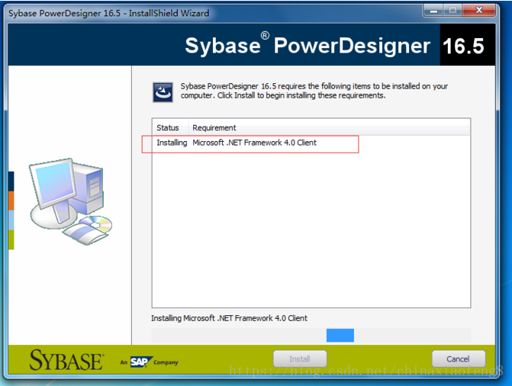Image resolution: width=512 pixels, height=386 pixels.
Task: Click the installer download icon beside the description
Action: [x=163, y=92]
